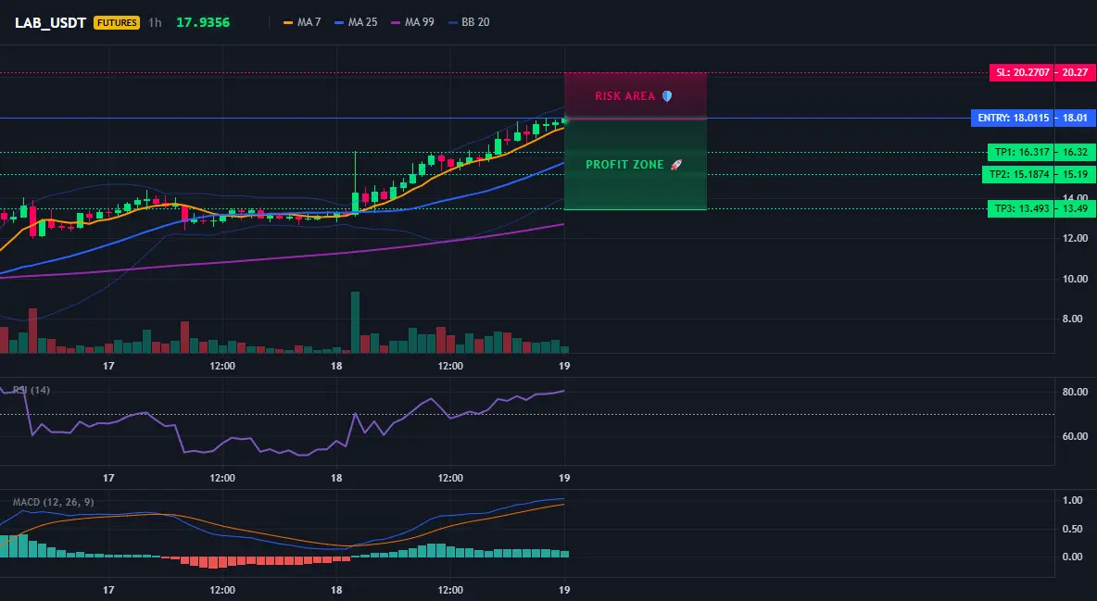Click the 0.50 MACD axis label
This screenshot has width=1097, height=601.
click(1073, 529)
